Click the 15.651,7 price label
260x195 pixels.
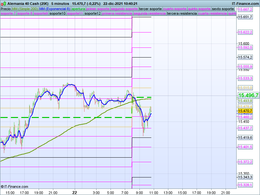[x=245, y=17]
